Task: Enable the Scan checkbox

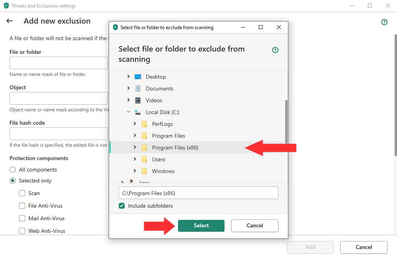Action: pos(22,193)
